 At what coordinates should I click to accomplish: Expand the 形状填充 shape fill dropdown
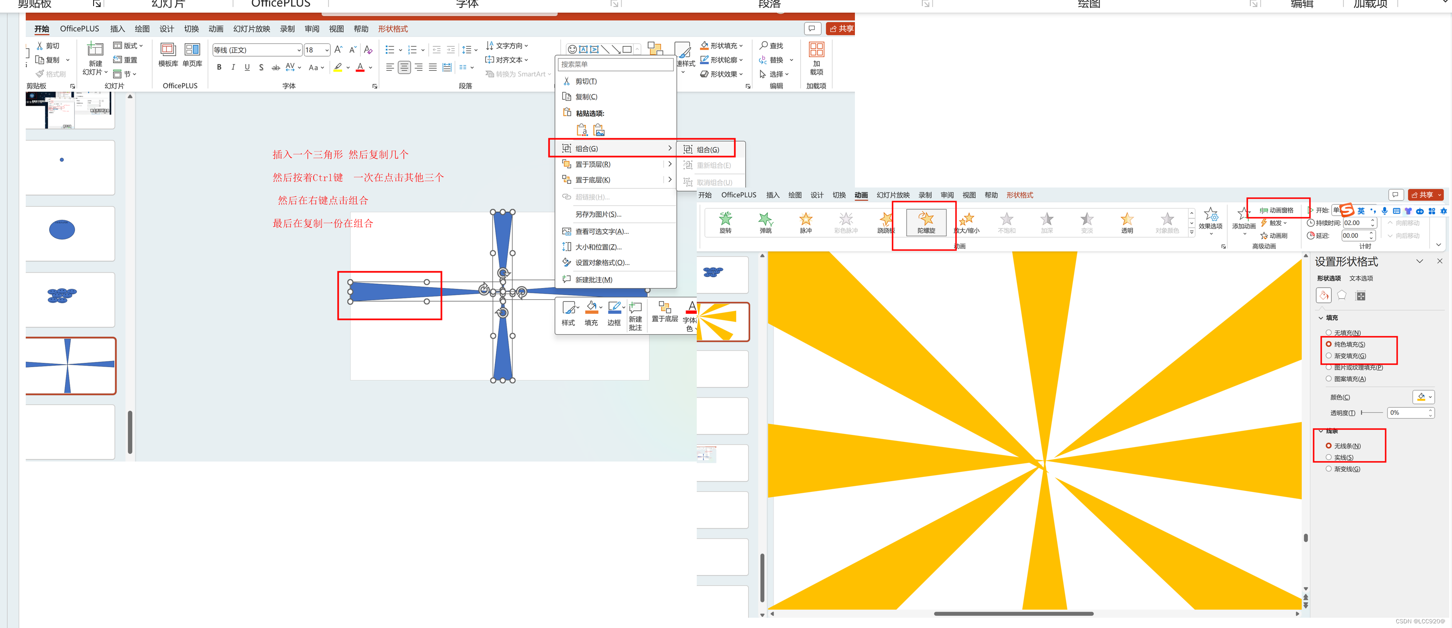tap(741, 46)
